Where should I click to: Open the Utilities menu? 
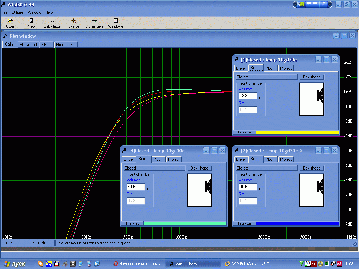(x=18, y=12)
